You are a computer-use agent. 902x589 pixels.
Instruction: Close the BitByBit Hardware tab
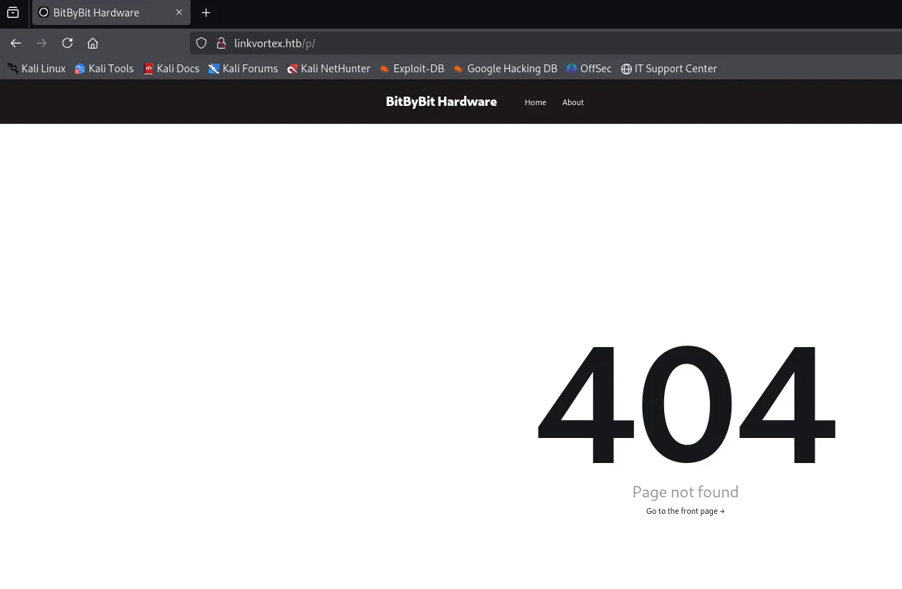(x=179, y=13)
